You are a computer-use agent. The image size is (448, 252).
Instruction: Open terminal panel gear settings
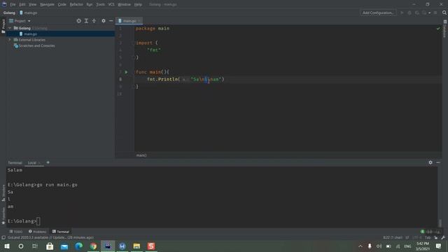[x=430, y=162]
